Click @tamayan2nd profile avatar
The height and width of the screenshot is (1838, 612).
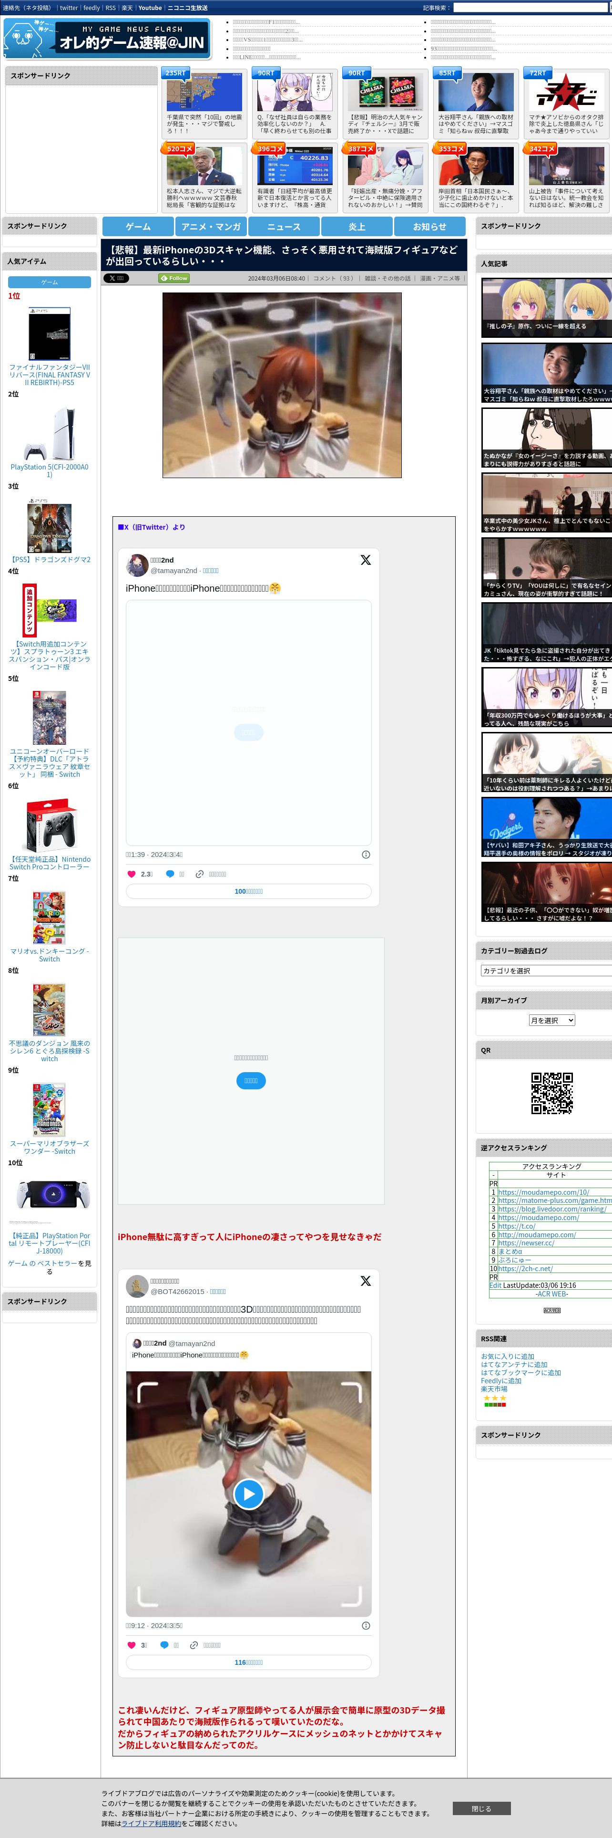click(137, 565)
